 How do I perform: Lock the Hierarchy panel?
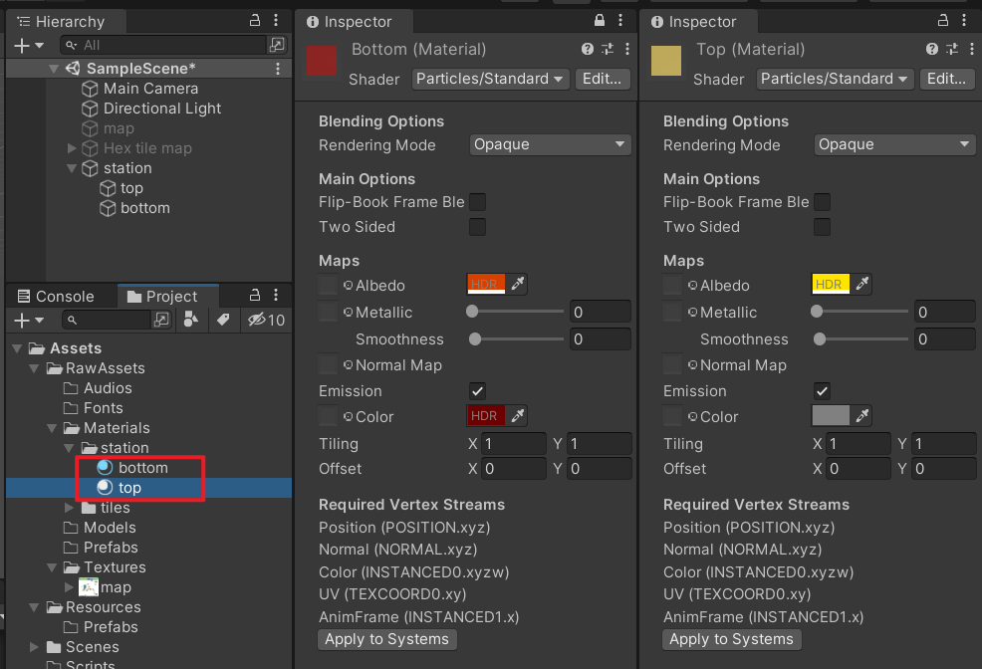[x=255, y=21]
